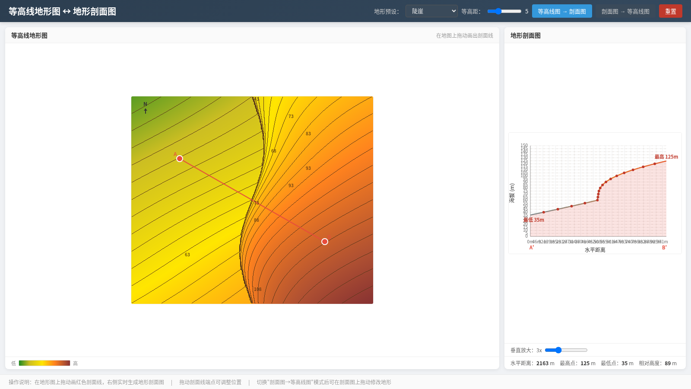Adjust the 垂直放大 slider
The height and width of the screenshot is (389, 691).
[566, 350]
